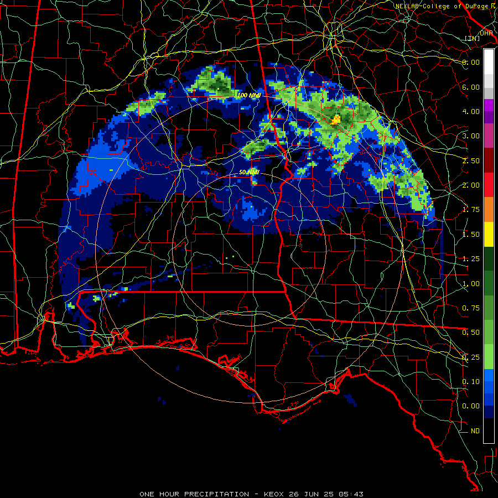
Task: Click the '4.00' legend value
Action: pos(471,111)
